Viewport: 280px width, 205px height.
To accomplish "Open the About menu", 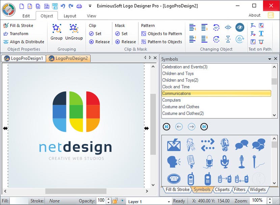I will click(x=254, y=15).
